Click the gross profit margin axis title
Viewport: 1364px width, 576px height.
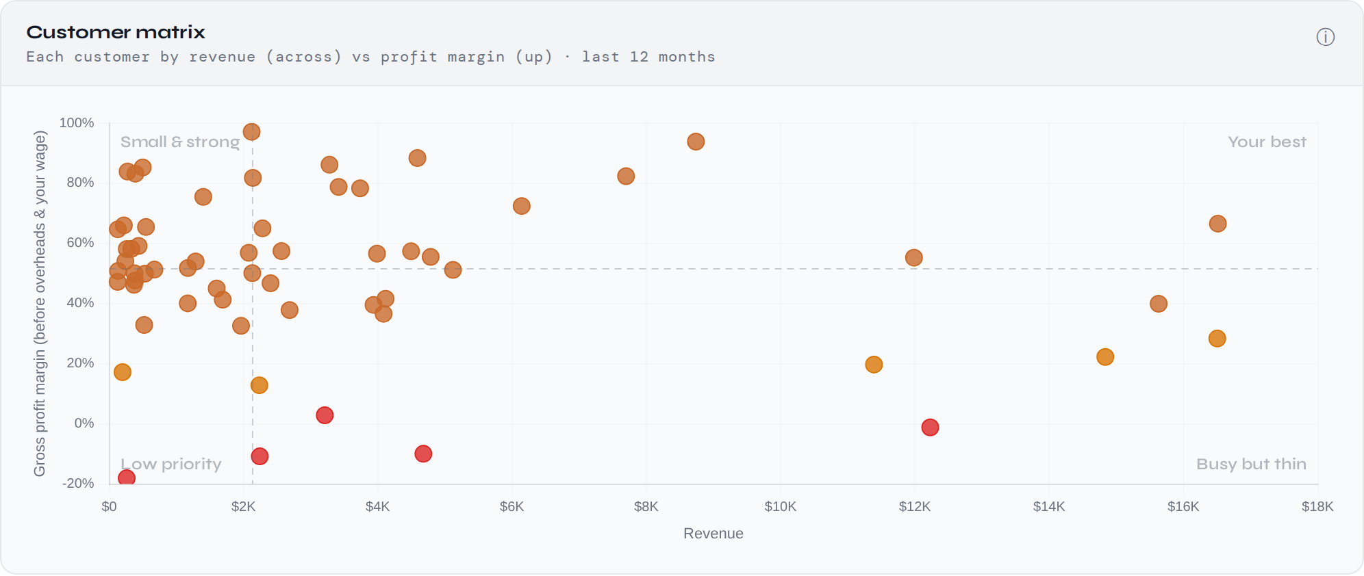pos(40,304)
